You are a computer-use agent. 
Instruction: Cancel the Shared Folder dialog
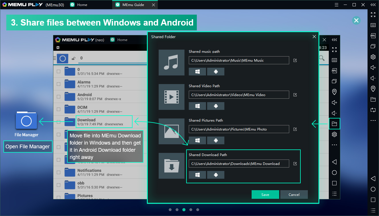(294, 194)
